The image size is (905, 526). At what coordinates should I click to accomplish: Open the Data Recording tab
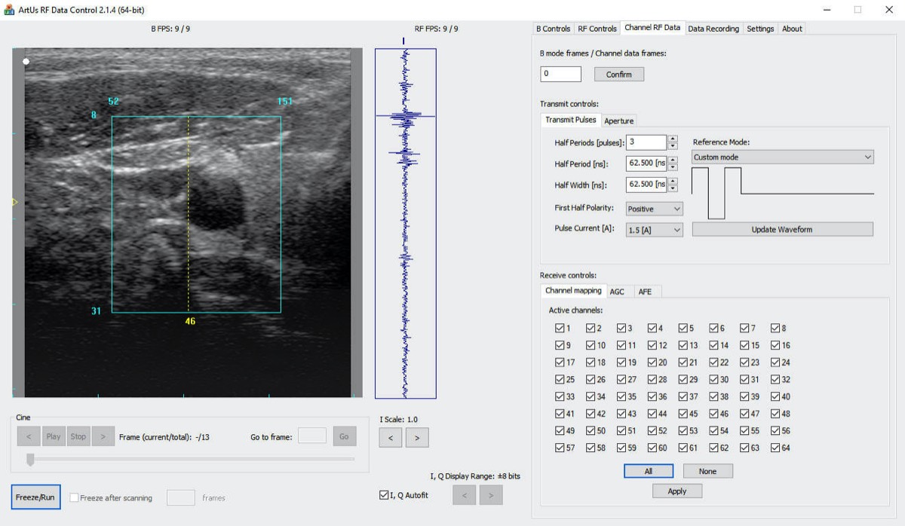click(713, 29)
